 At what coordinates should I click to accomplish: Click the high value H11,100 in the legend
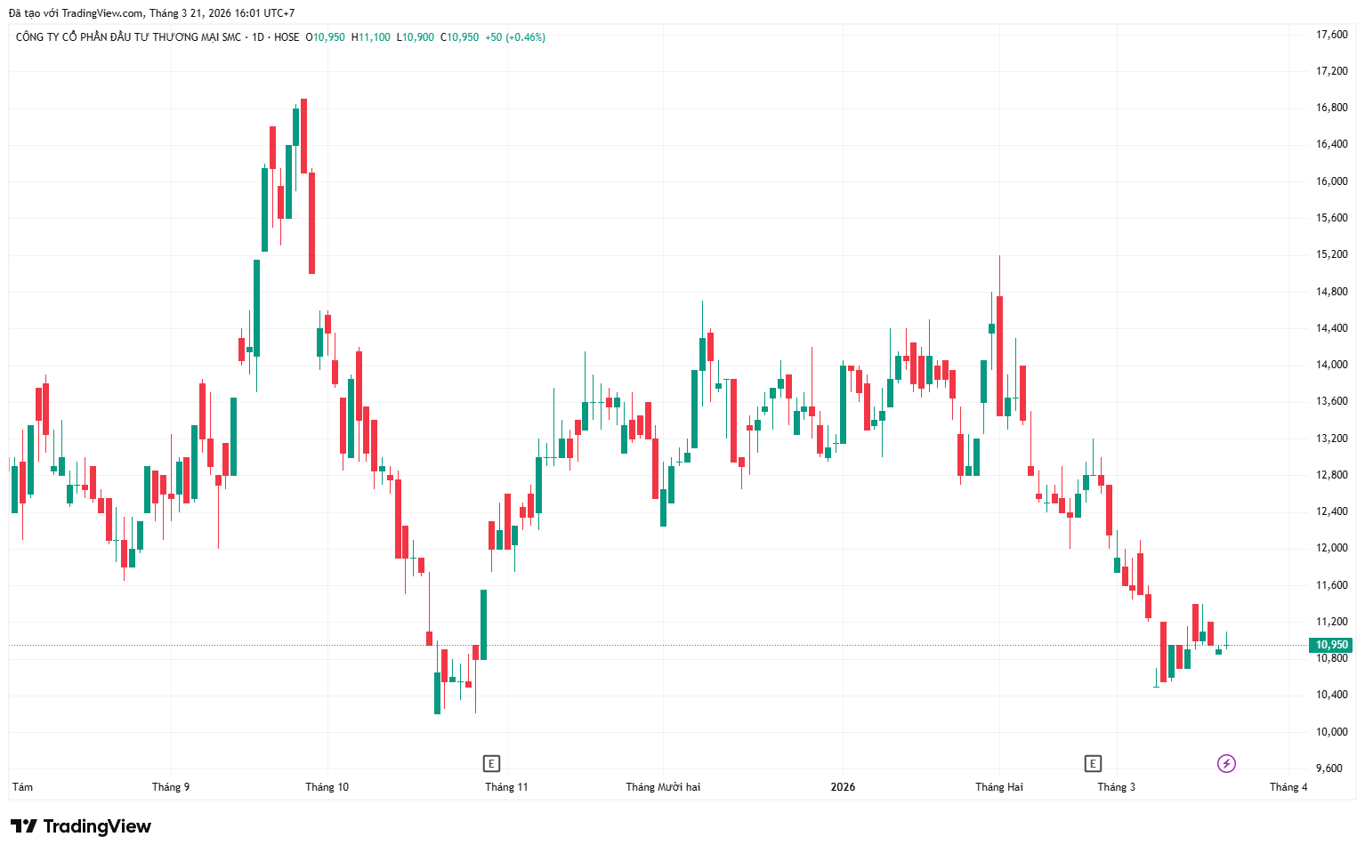(371, 37)
